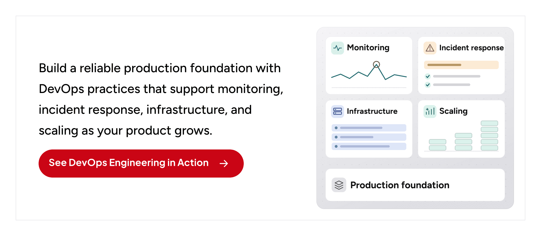Click the peak marker on the Monitoring line chart
This screenshot has height=236, width=541.
pyautogui.click(x=376, y=65)
